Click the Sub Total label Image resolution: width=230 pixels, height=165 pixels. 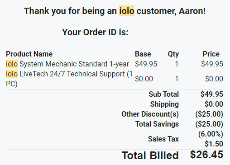click(164, 94)
